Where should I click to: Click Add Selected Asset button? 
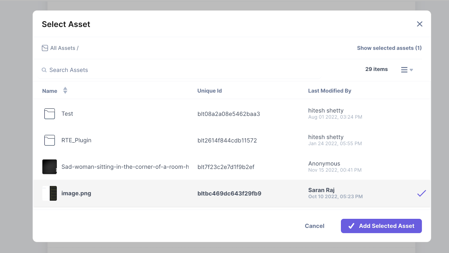(381, 226)
